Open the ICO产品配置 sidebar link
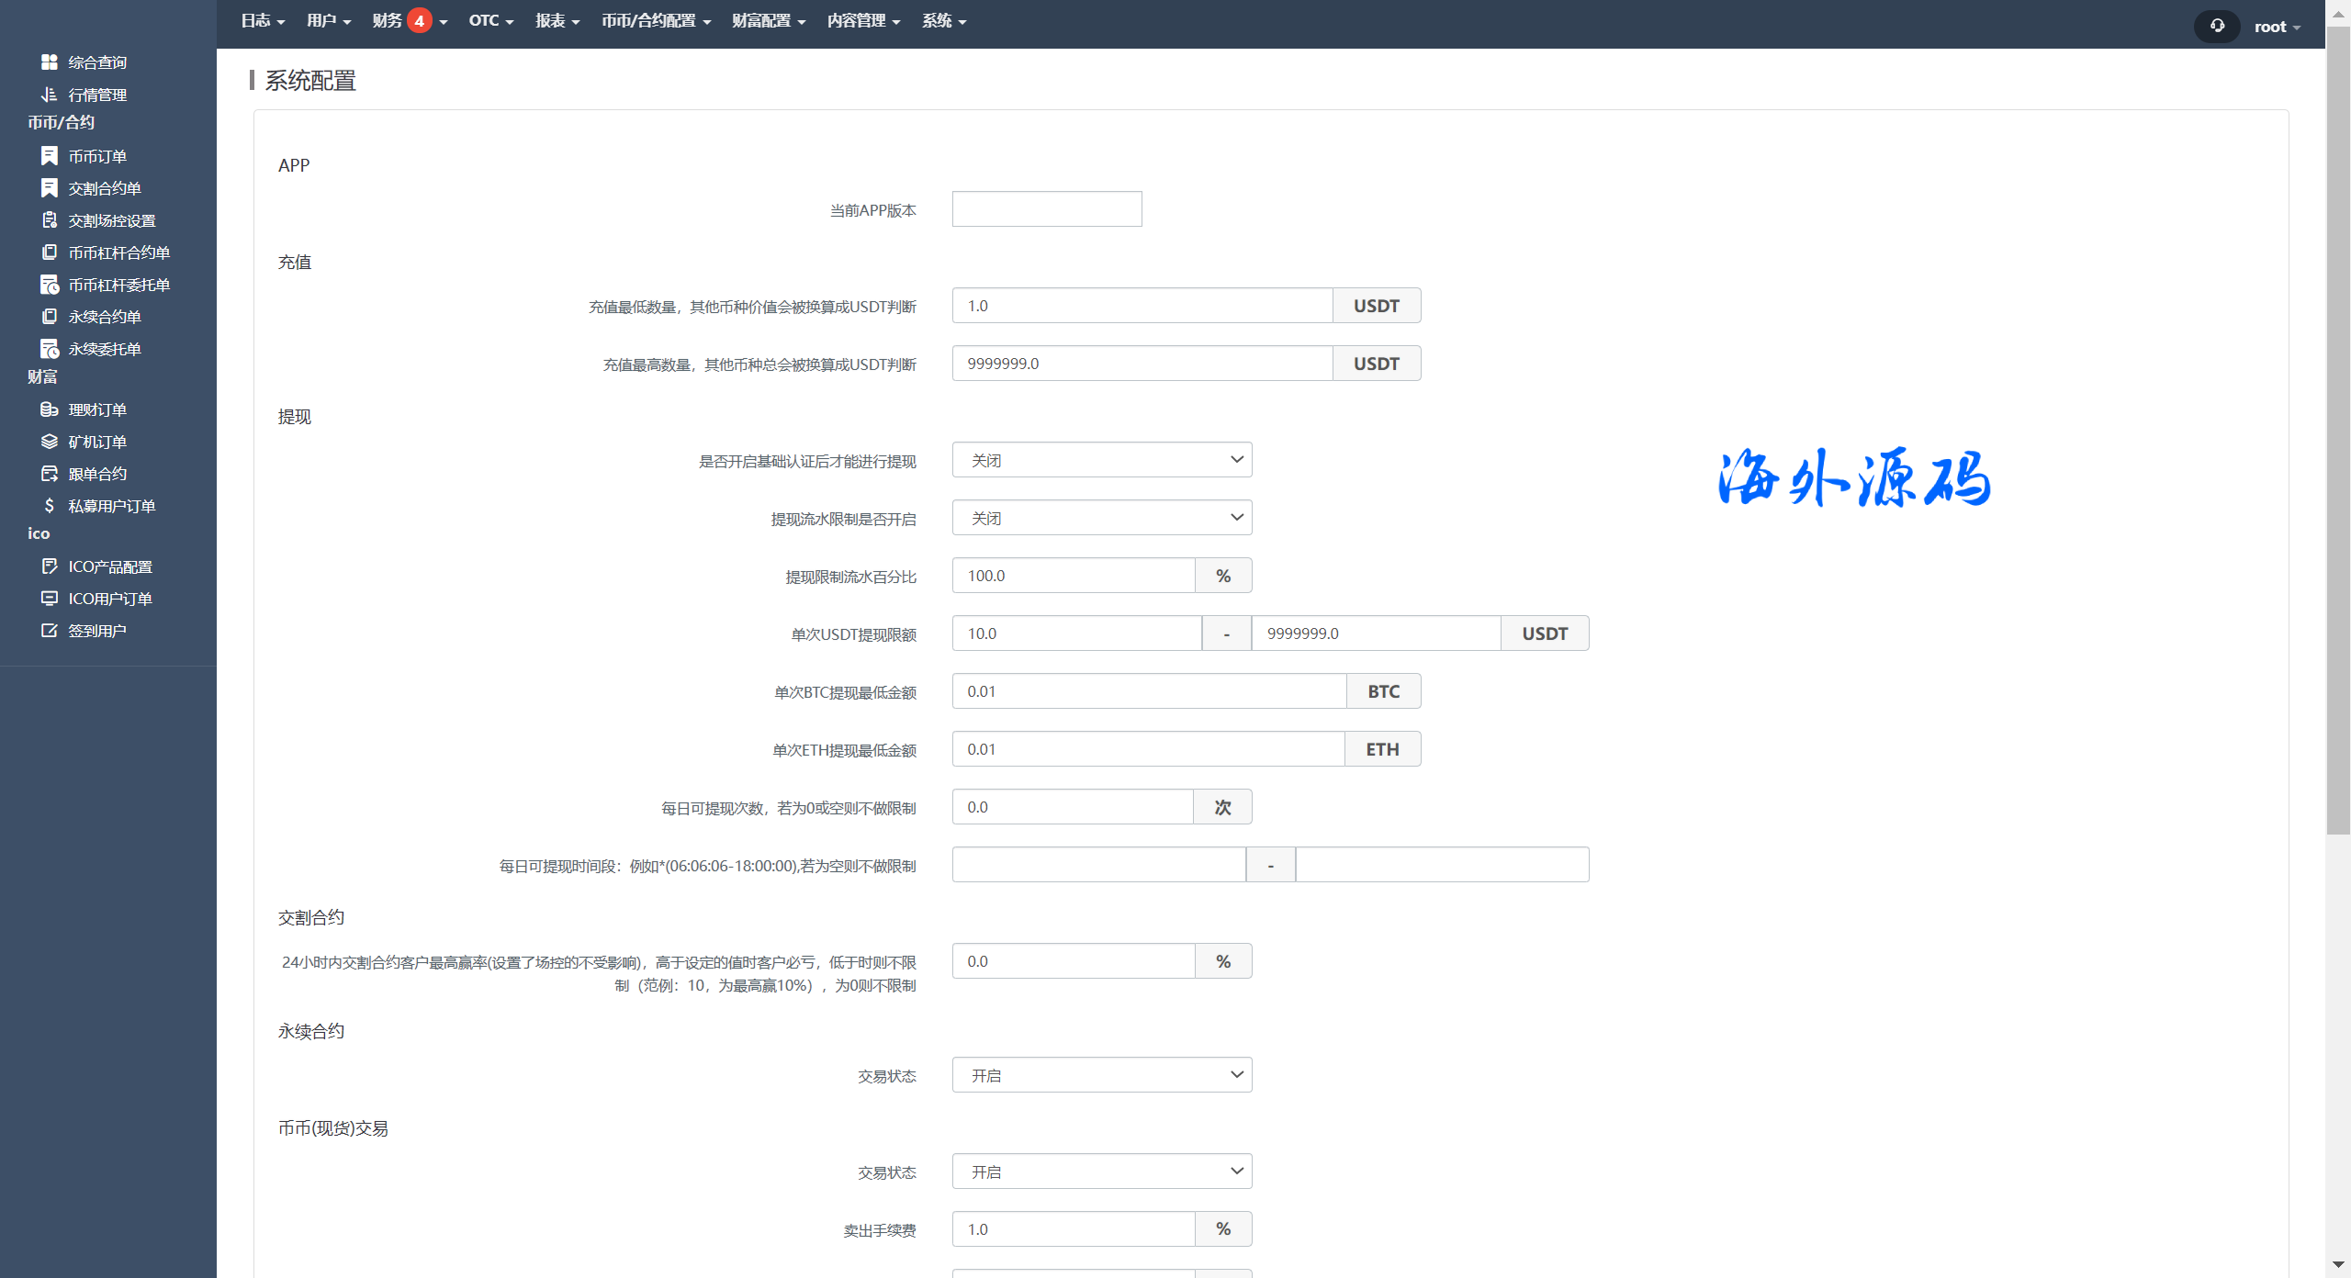Screen dimensions: 2351x1278 tap(109, 566)
